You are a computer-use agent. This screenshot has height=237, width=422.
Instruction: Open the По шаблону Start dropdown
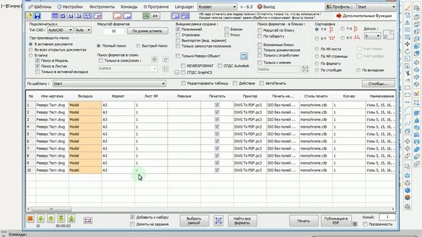109,84
